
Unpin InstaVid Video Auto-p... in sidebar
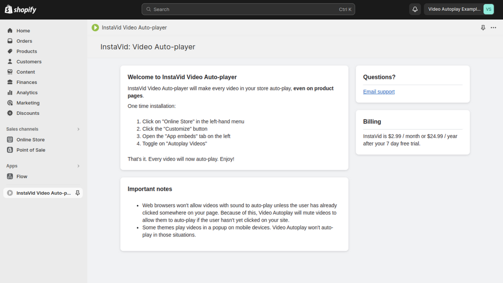click(77, 193)
